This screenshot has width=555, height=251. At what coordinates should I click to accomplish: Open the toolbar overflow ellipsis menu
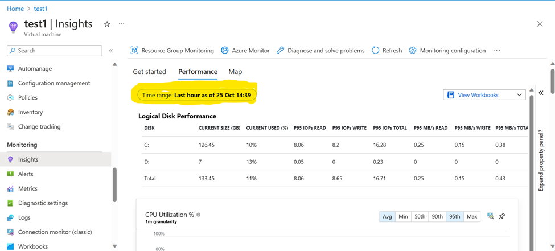496,51
